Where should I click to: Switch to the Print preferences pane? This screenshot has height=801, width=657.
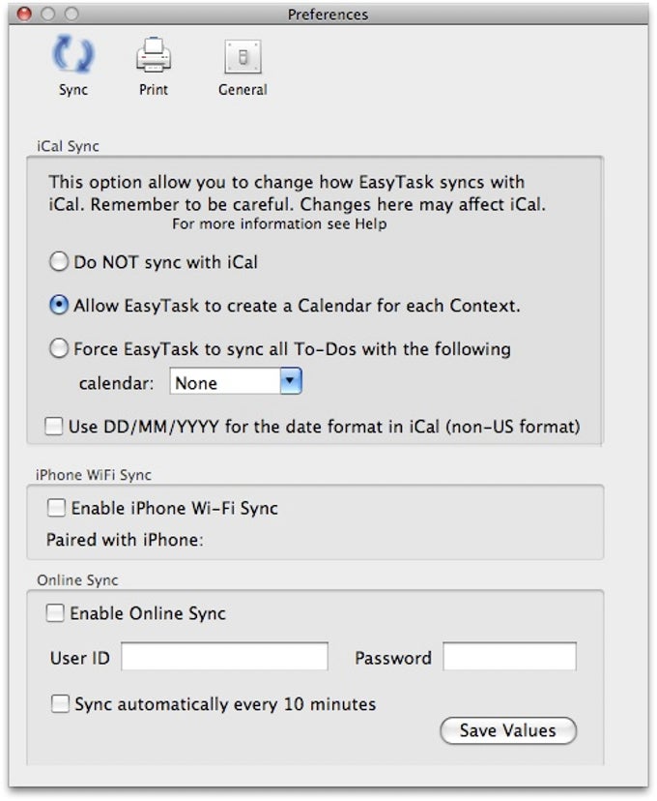click(x=153, y=63)
